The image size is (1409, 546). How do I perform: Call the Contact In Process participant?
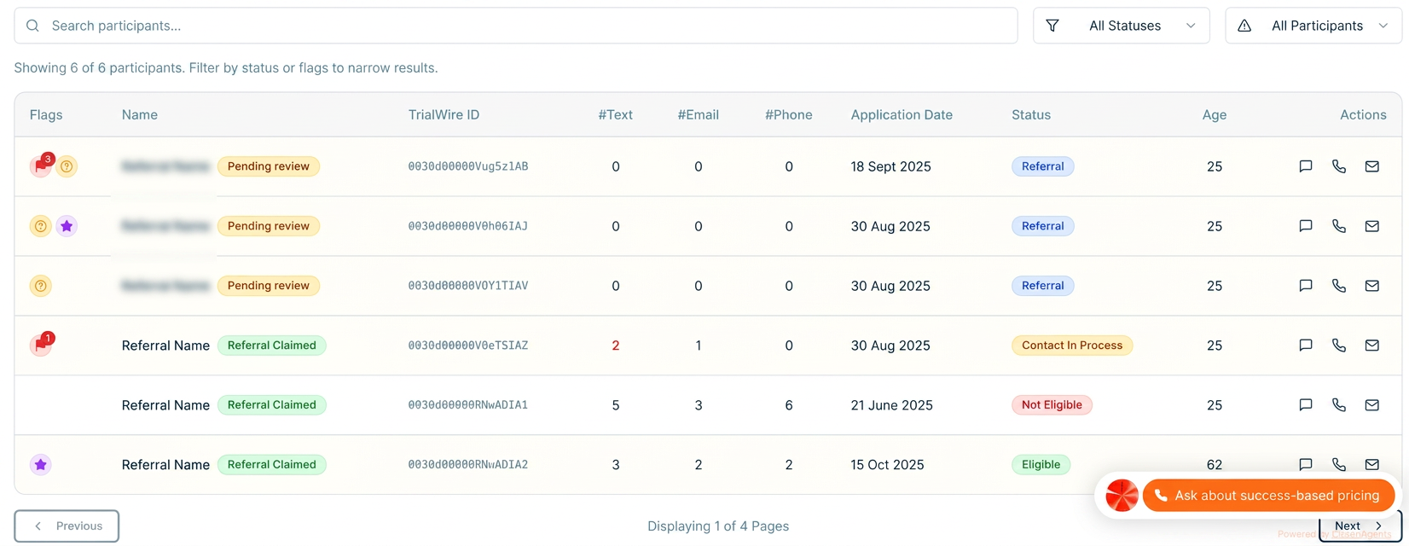(x=1338, y=346)
